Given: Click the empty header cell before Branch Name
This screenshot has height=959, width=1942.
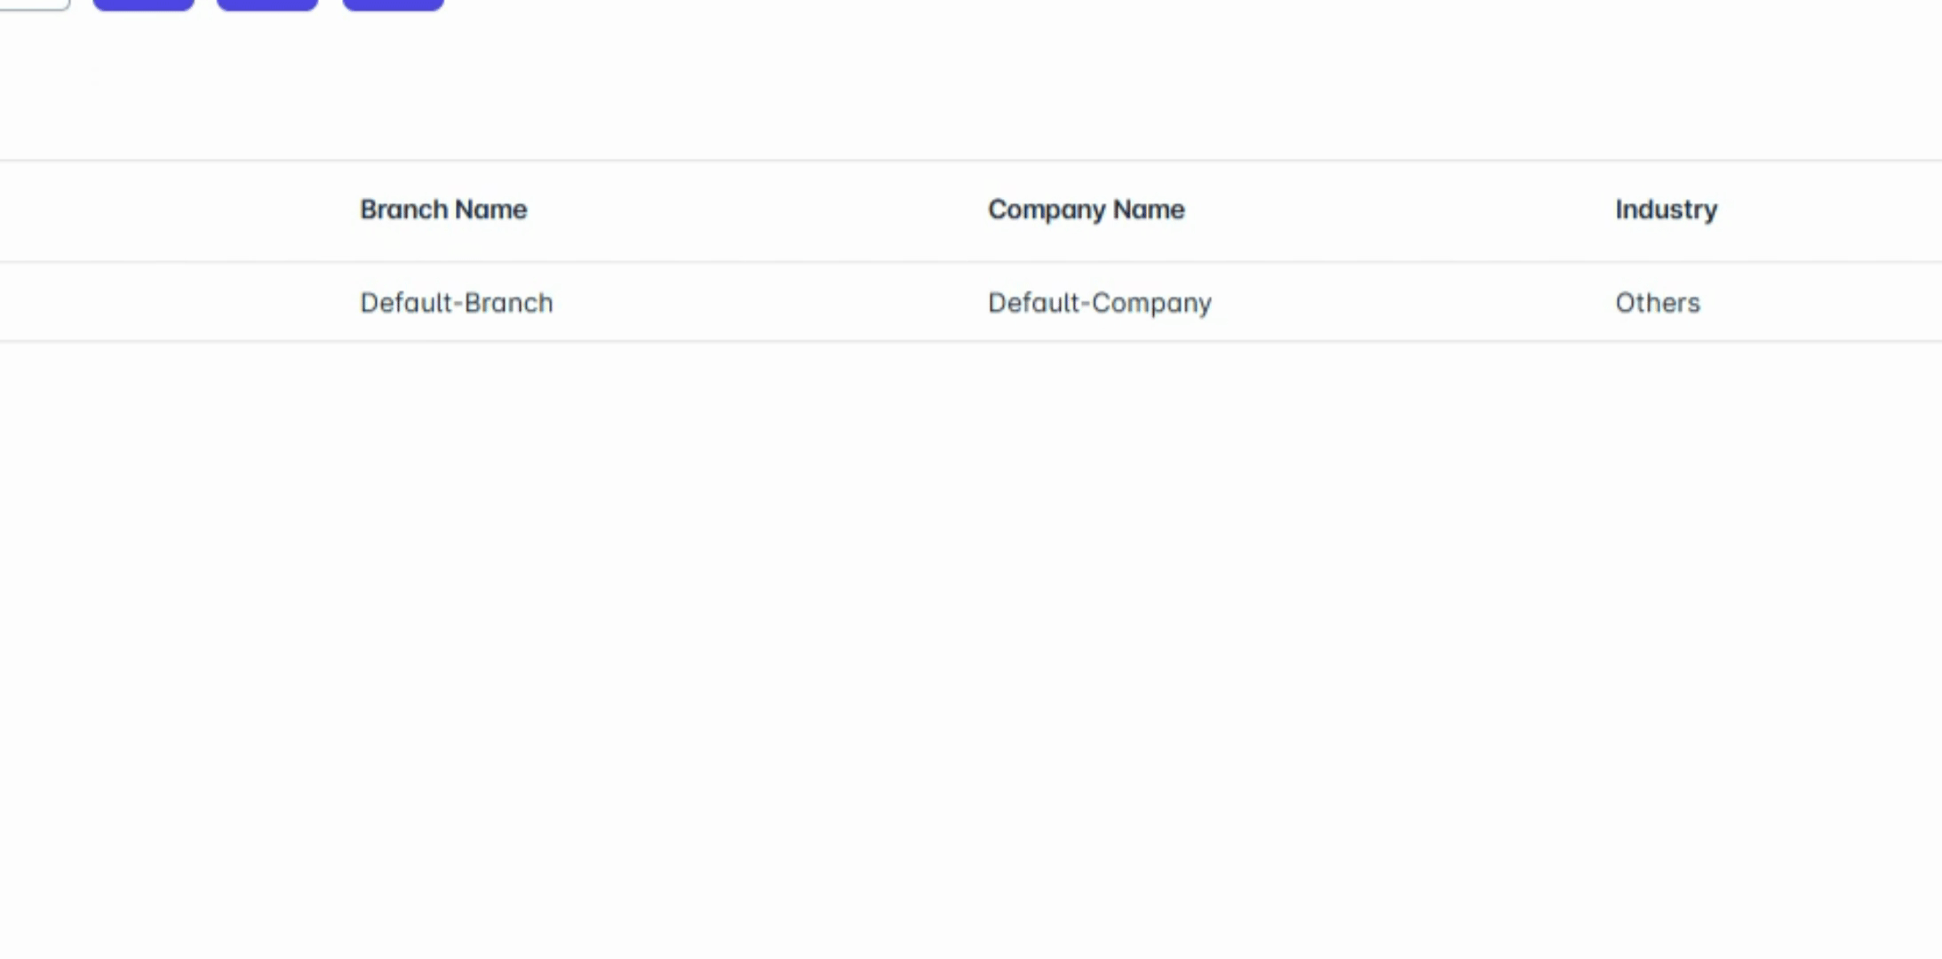Looking at the screenshot, I should (178, 210).
